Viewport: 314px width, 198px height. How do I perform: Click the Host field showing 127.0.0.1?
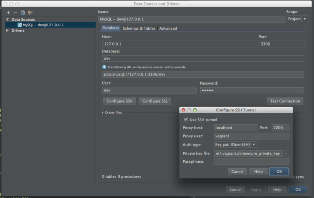click(179, 44)
